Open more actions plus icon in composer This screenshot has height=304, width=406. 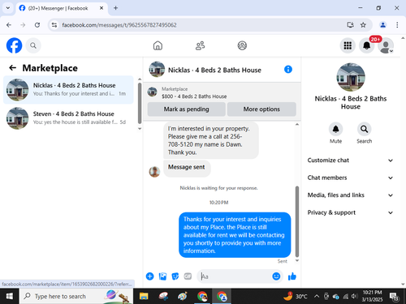click(x=149, y=276)
